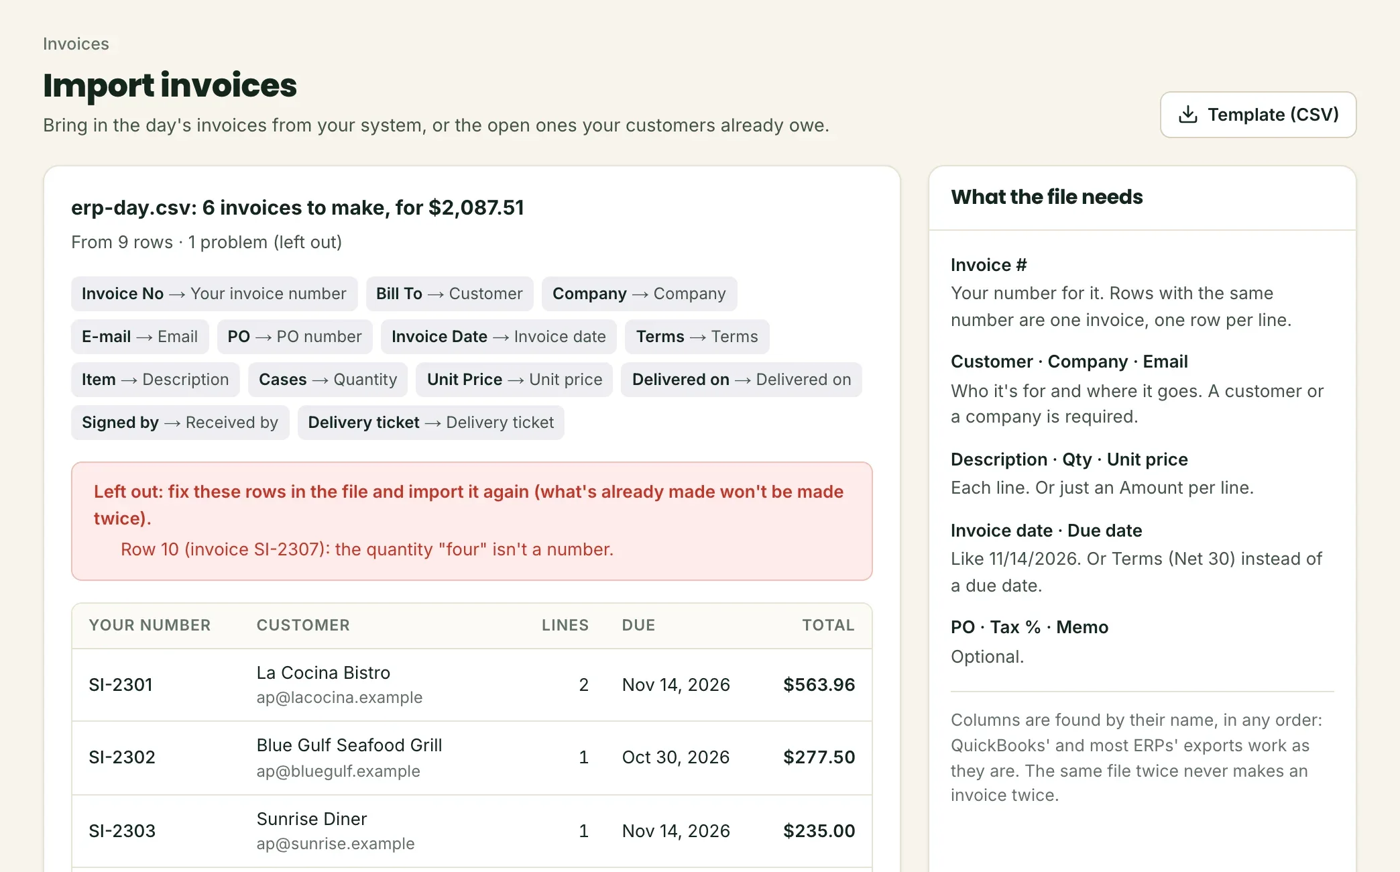Click the Unit Price mapping chip
1400x872 pixels.
(x=514, y=380)
